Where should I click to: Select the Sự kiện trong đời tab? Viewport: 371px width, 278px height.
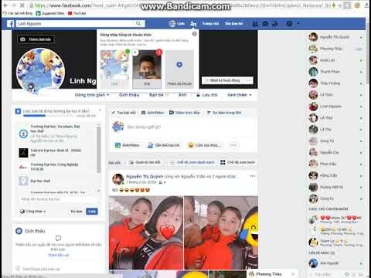click(x=224, y=113)
